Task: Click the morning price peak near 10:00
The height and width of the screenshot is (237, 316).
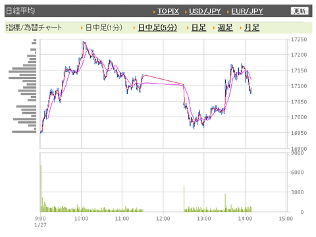Action: [x=84, y=43]
